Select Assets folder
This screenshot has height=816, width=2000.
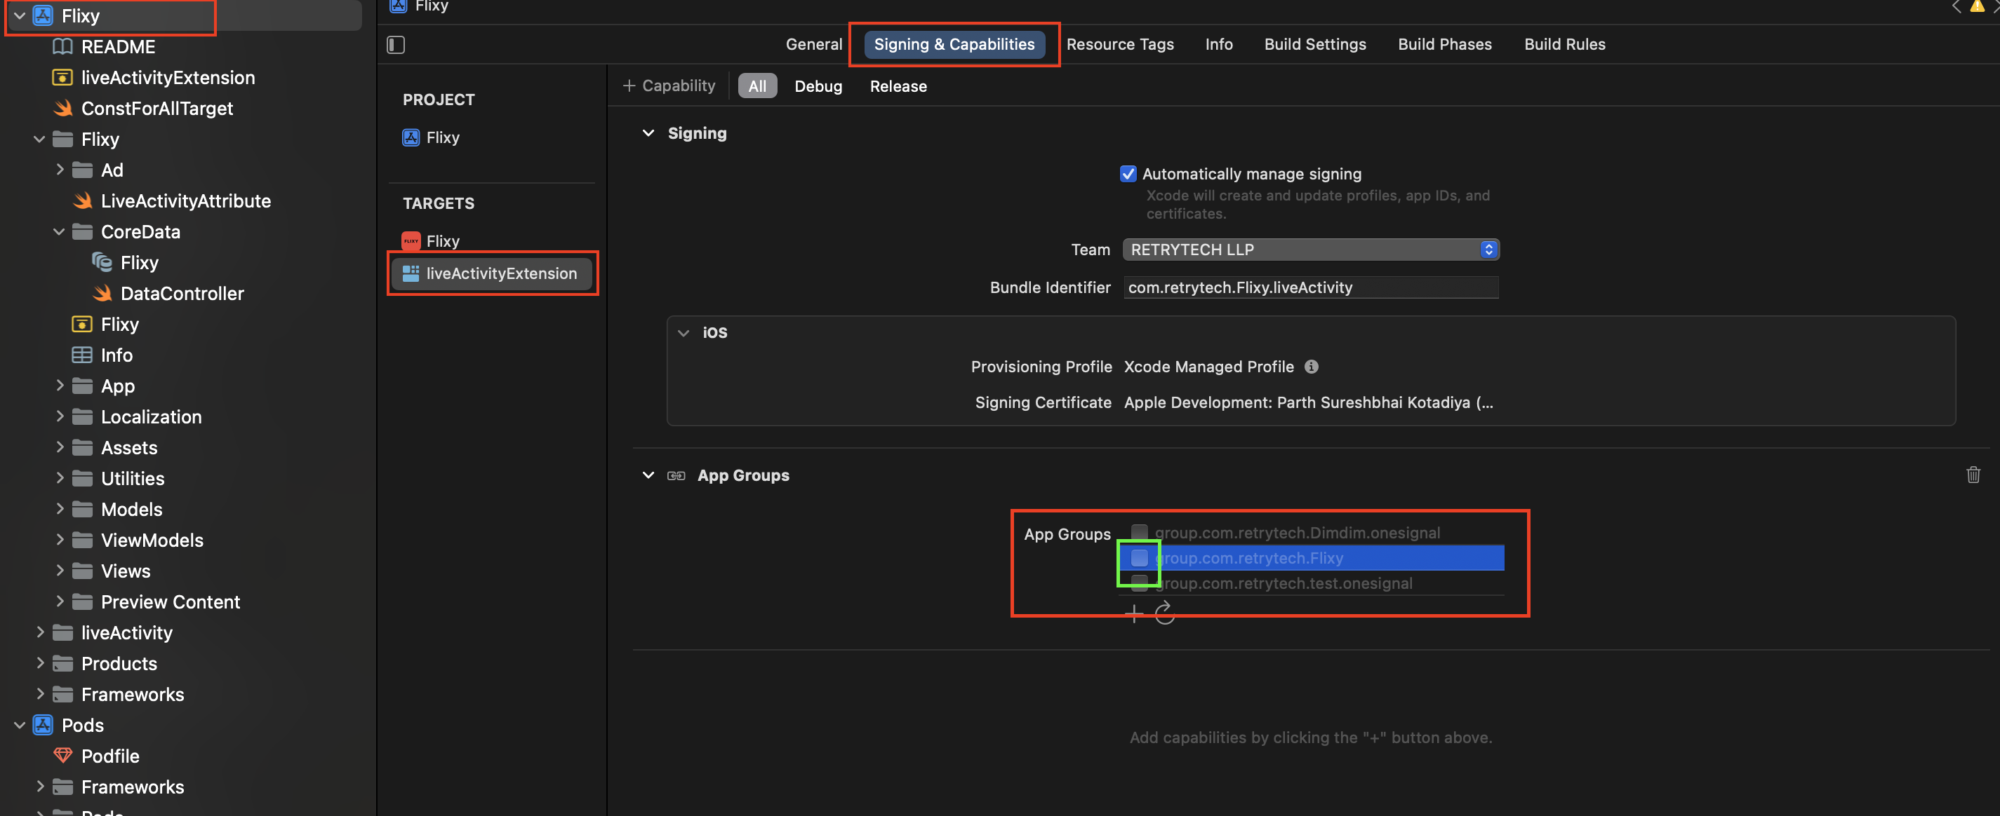point(128,447)
